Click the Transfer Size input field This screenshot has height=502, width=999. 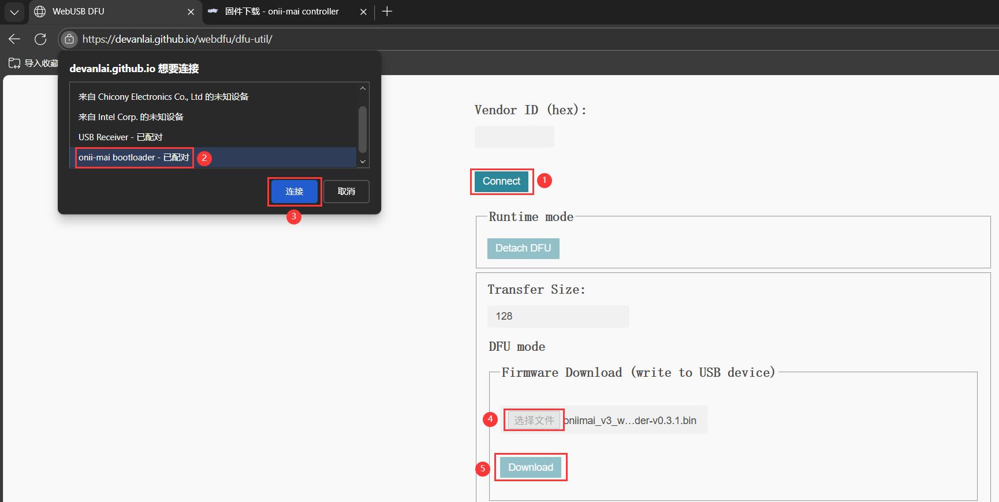pyautogui.click(x=558, y=316)
